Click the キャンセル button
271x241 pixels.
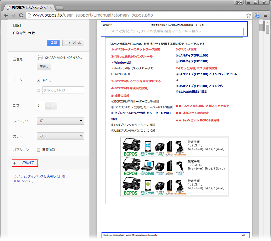coord(73,43)
